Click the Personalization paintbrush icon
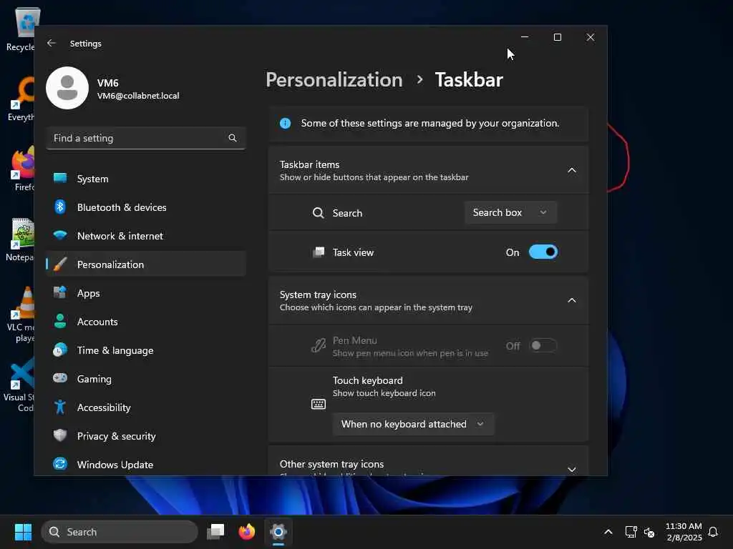This screenshot has height=549, width=733. point(60,264)
